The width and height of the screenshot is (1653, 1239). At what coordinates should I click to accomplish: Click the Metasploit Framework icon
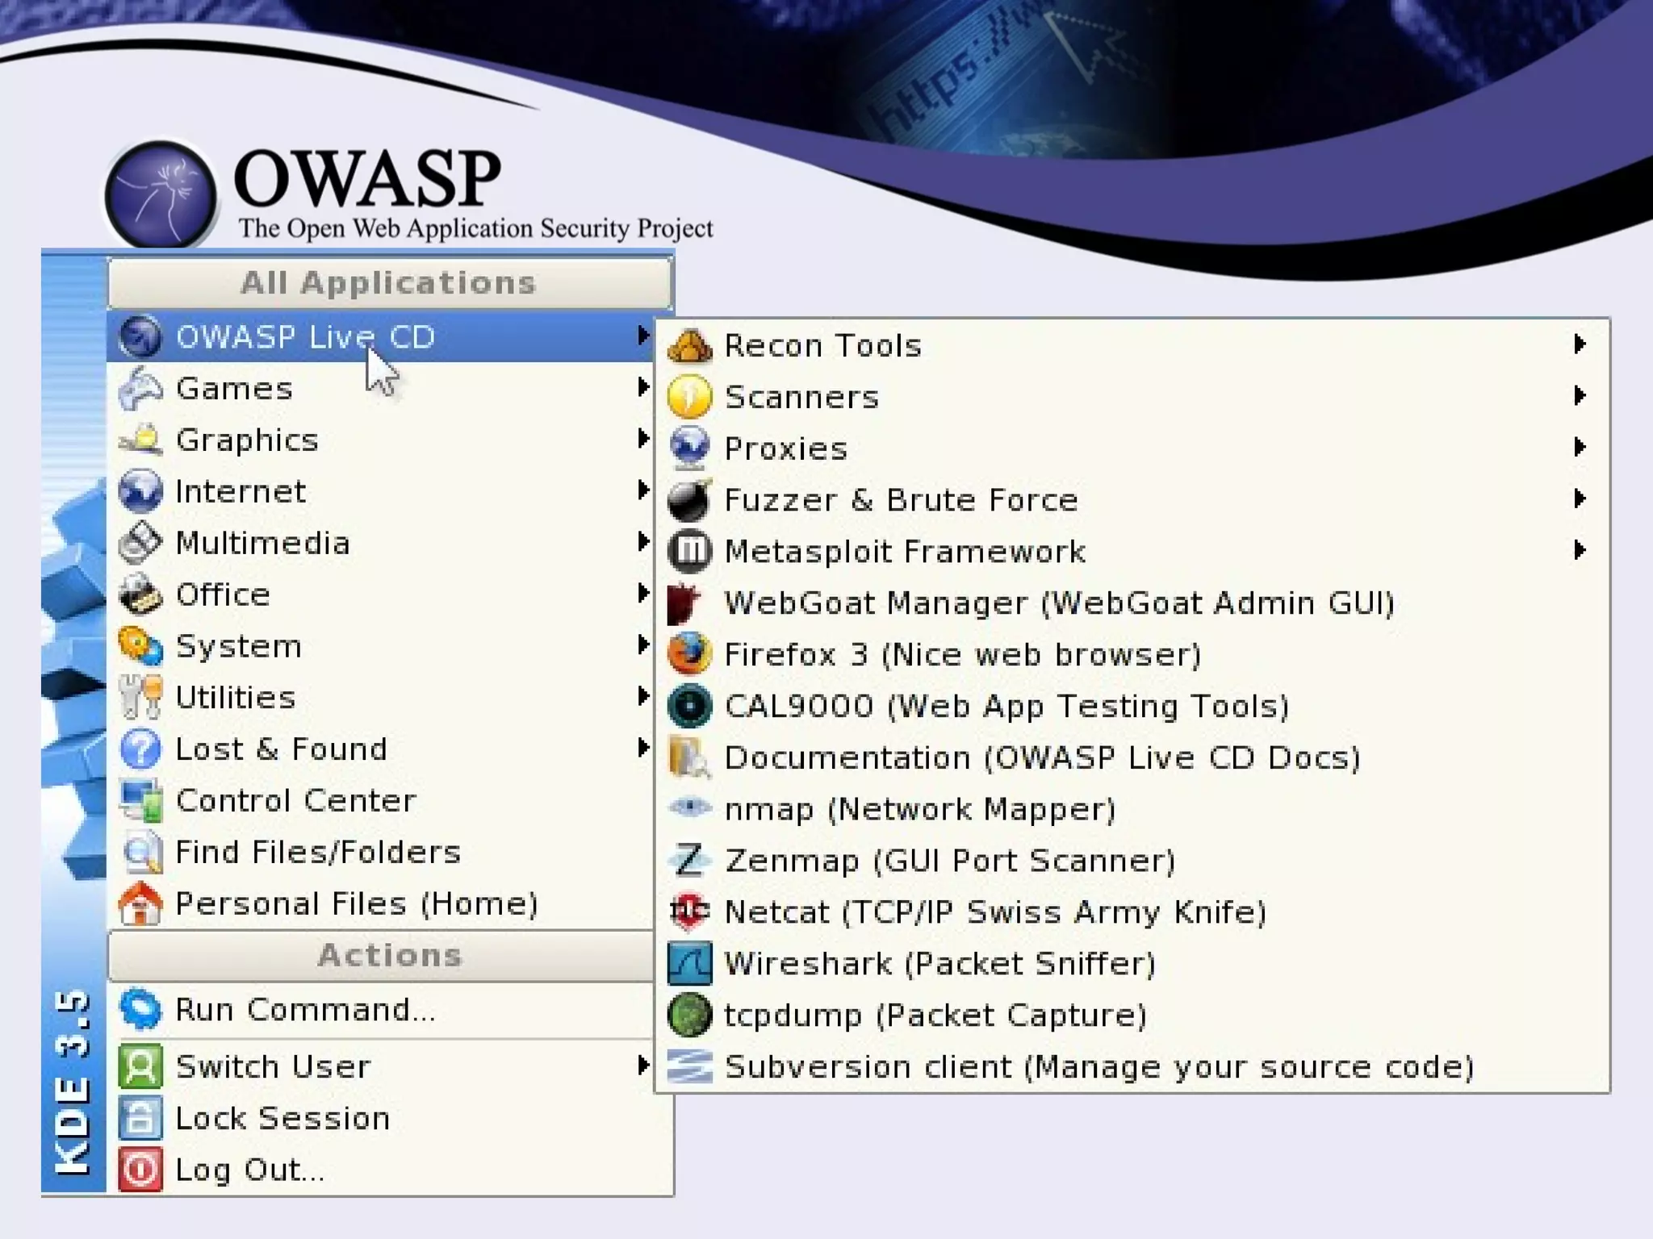[x=689, y=551]
